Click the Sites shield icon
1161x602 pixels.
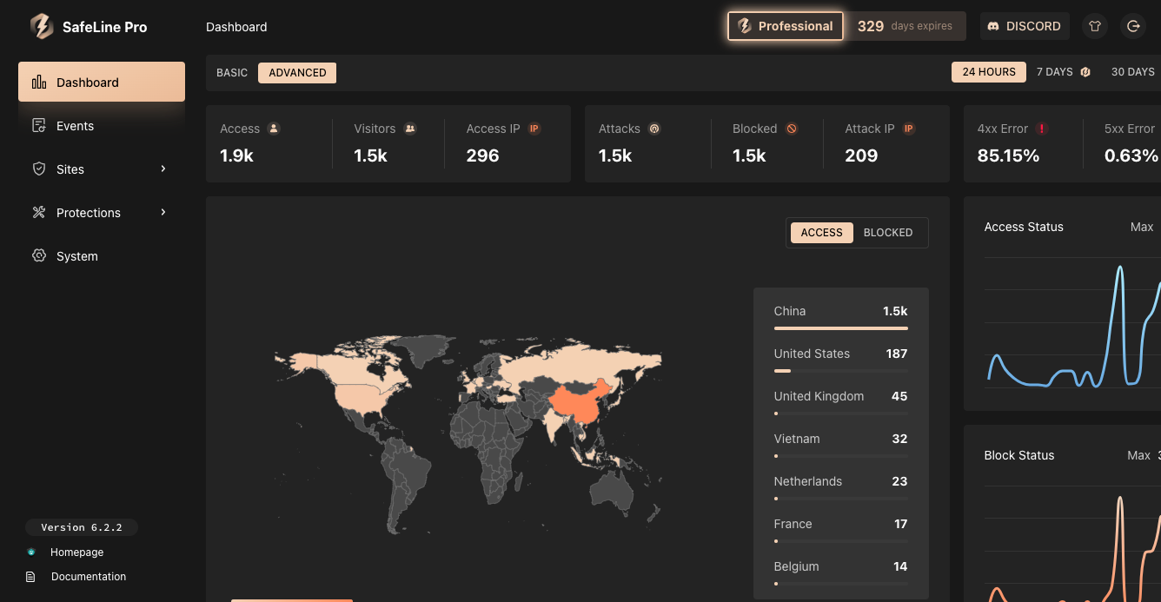[39, 169]
